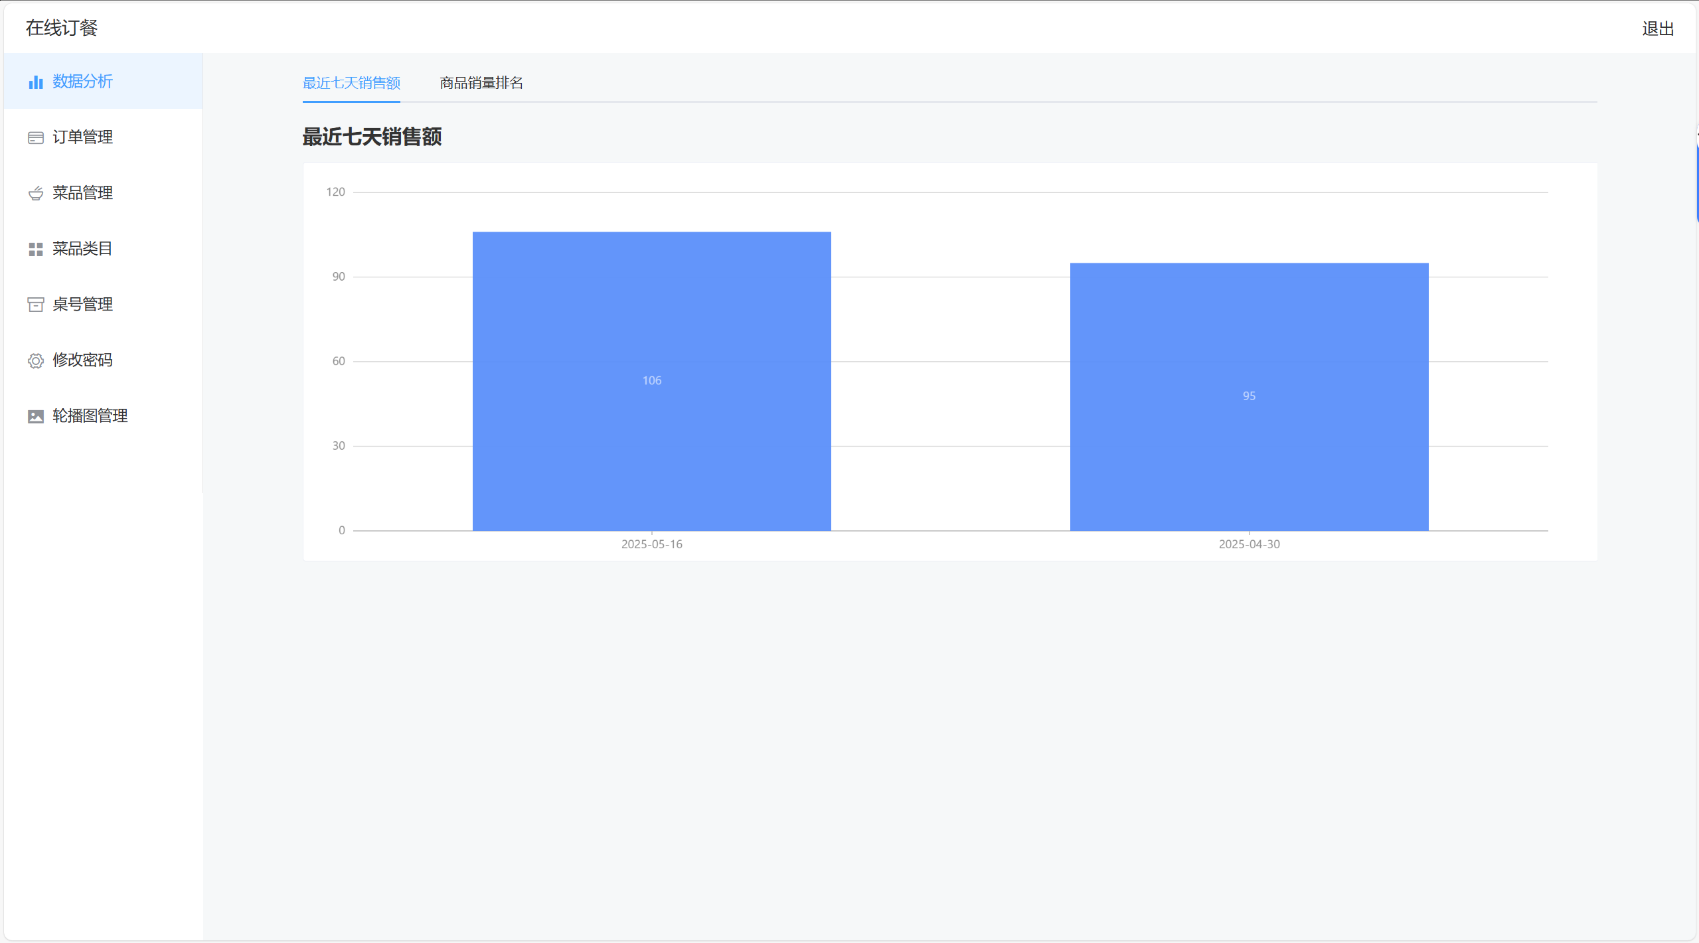Click the gear icon beside 修改密码

(x=36, y=360)
